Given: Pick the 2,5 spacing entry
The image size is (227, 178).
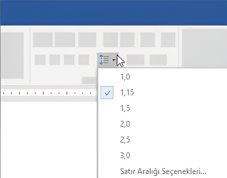Looking at the screenshot, I should point(126,140).
